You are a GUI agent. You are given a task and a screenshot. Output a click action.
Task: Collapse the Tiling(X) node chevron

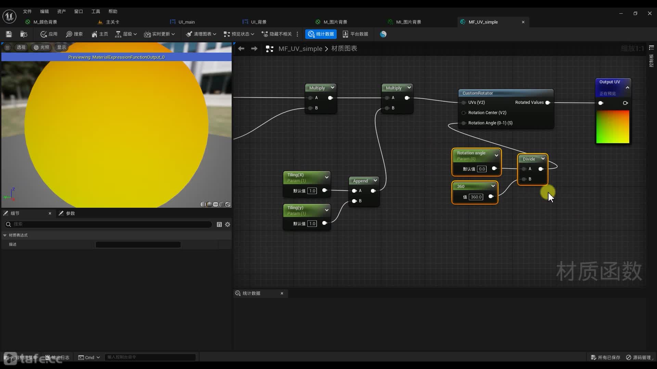[327, 178]
